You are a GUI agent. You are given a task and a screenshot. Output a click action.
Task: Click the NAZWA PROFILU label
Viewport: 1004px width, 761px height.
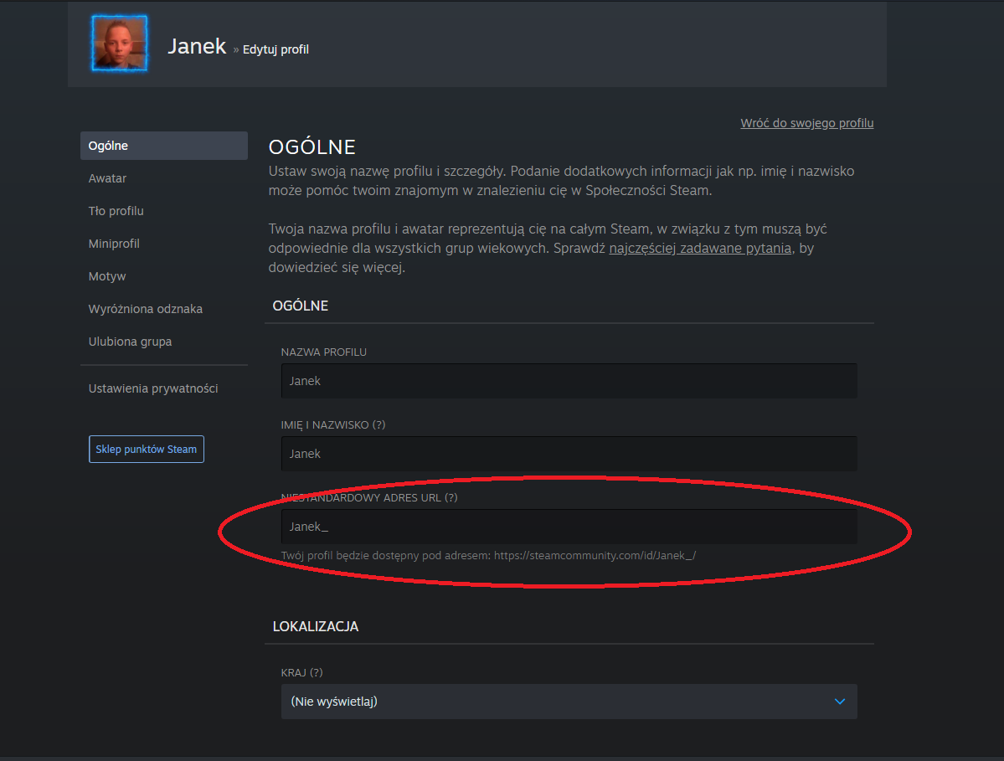[x=323, y=352]
